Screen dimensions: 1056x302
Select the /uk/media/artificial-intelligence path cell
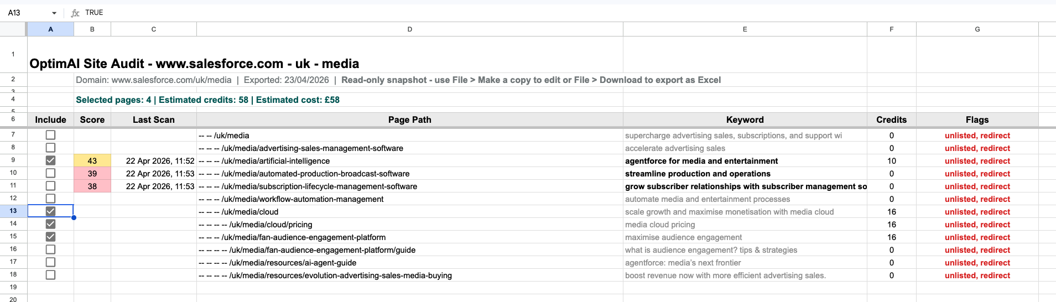coord(410,160)
